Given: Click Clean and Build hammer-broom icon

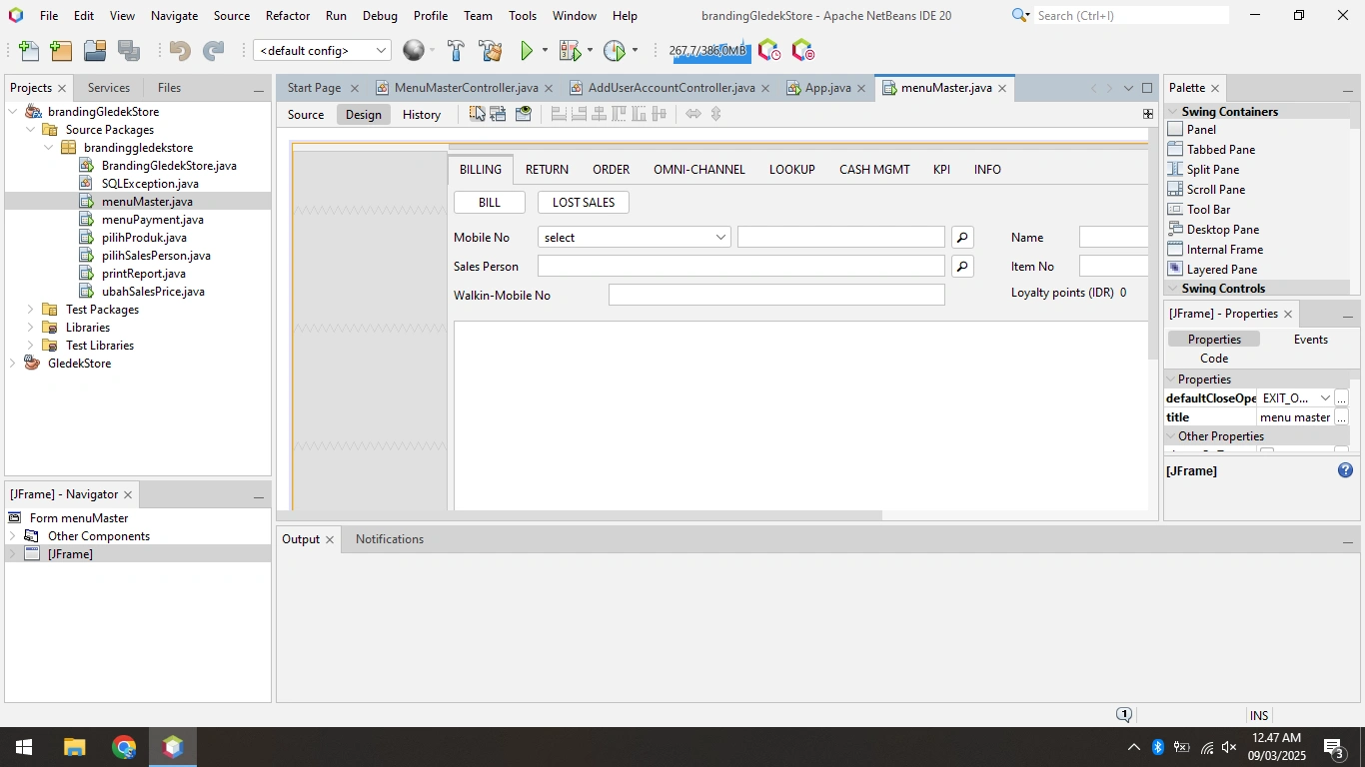Looking at the screenshot, I should point(491,51).
